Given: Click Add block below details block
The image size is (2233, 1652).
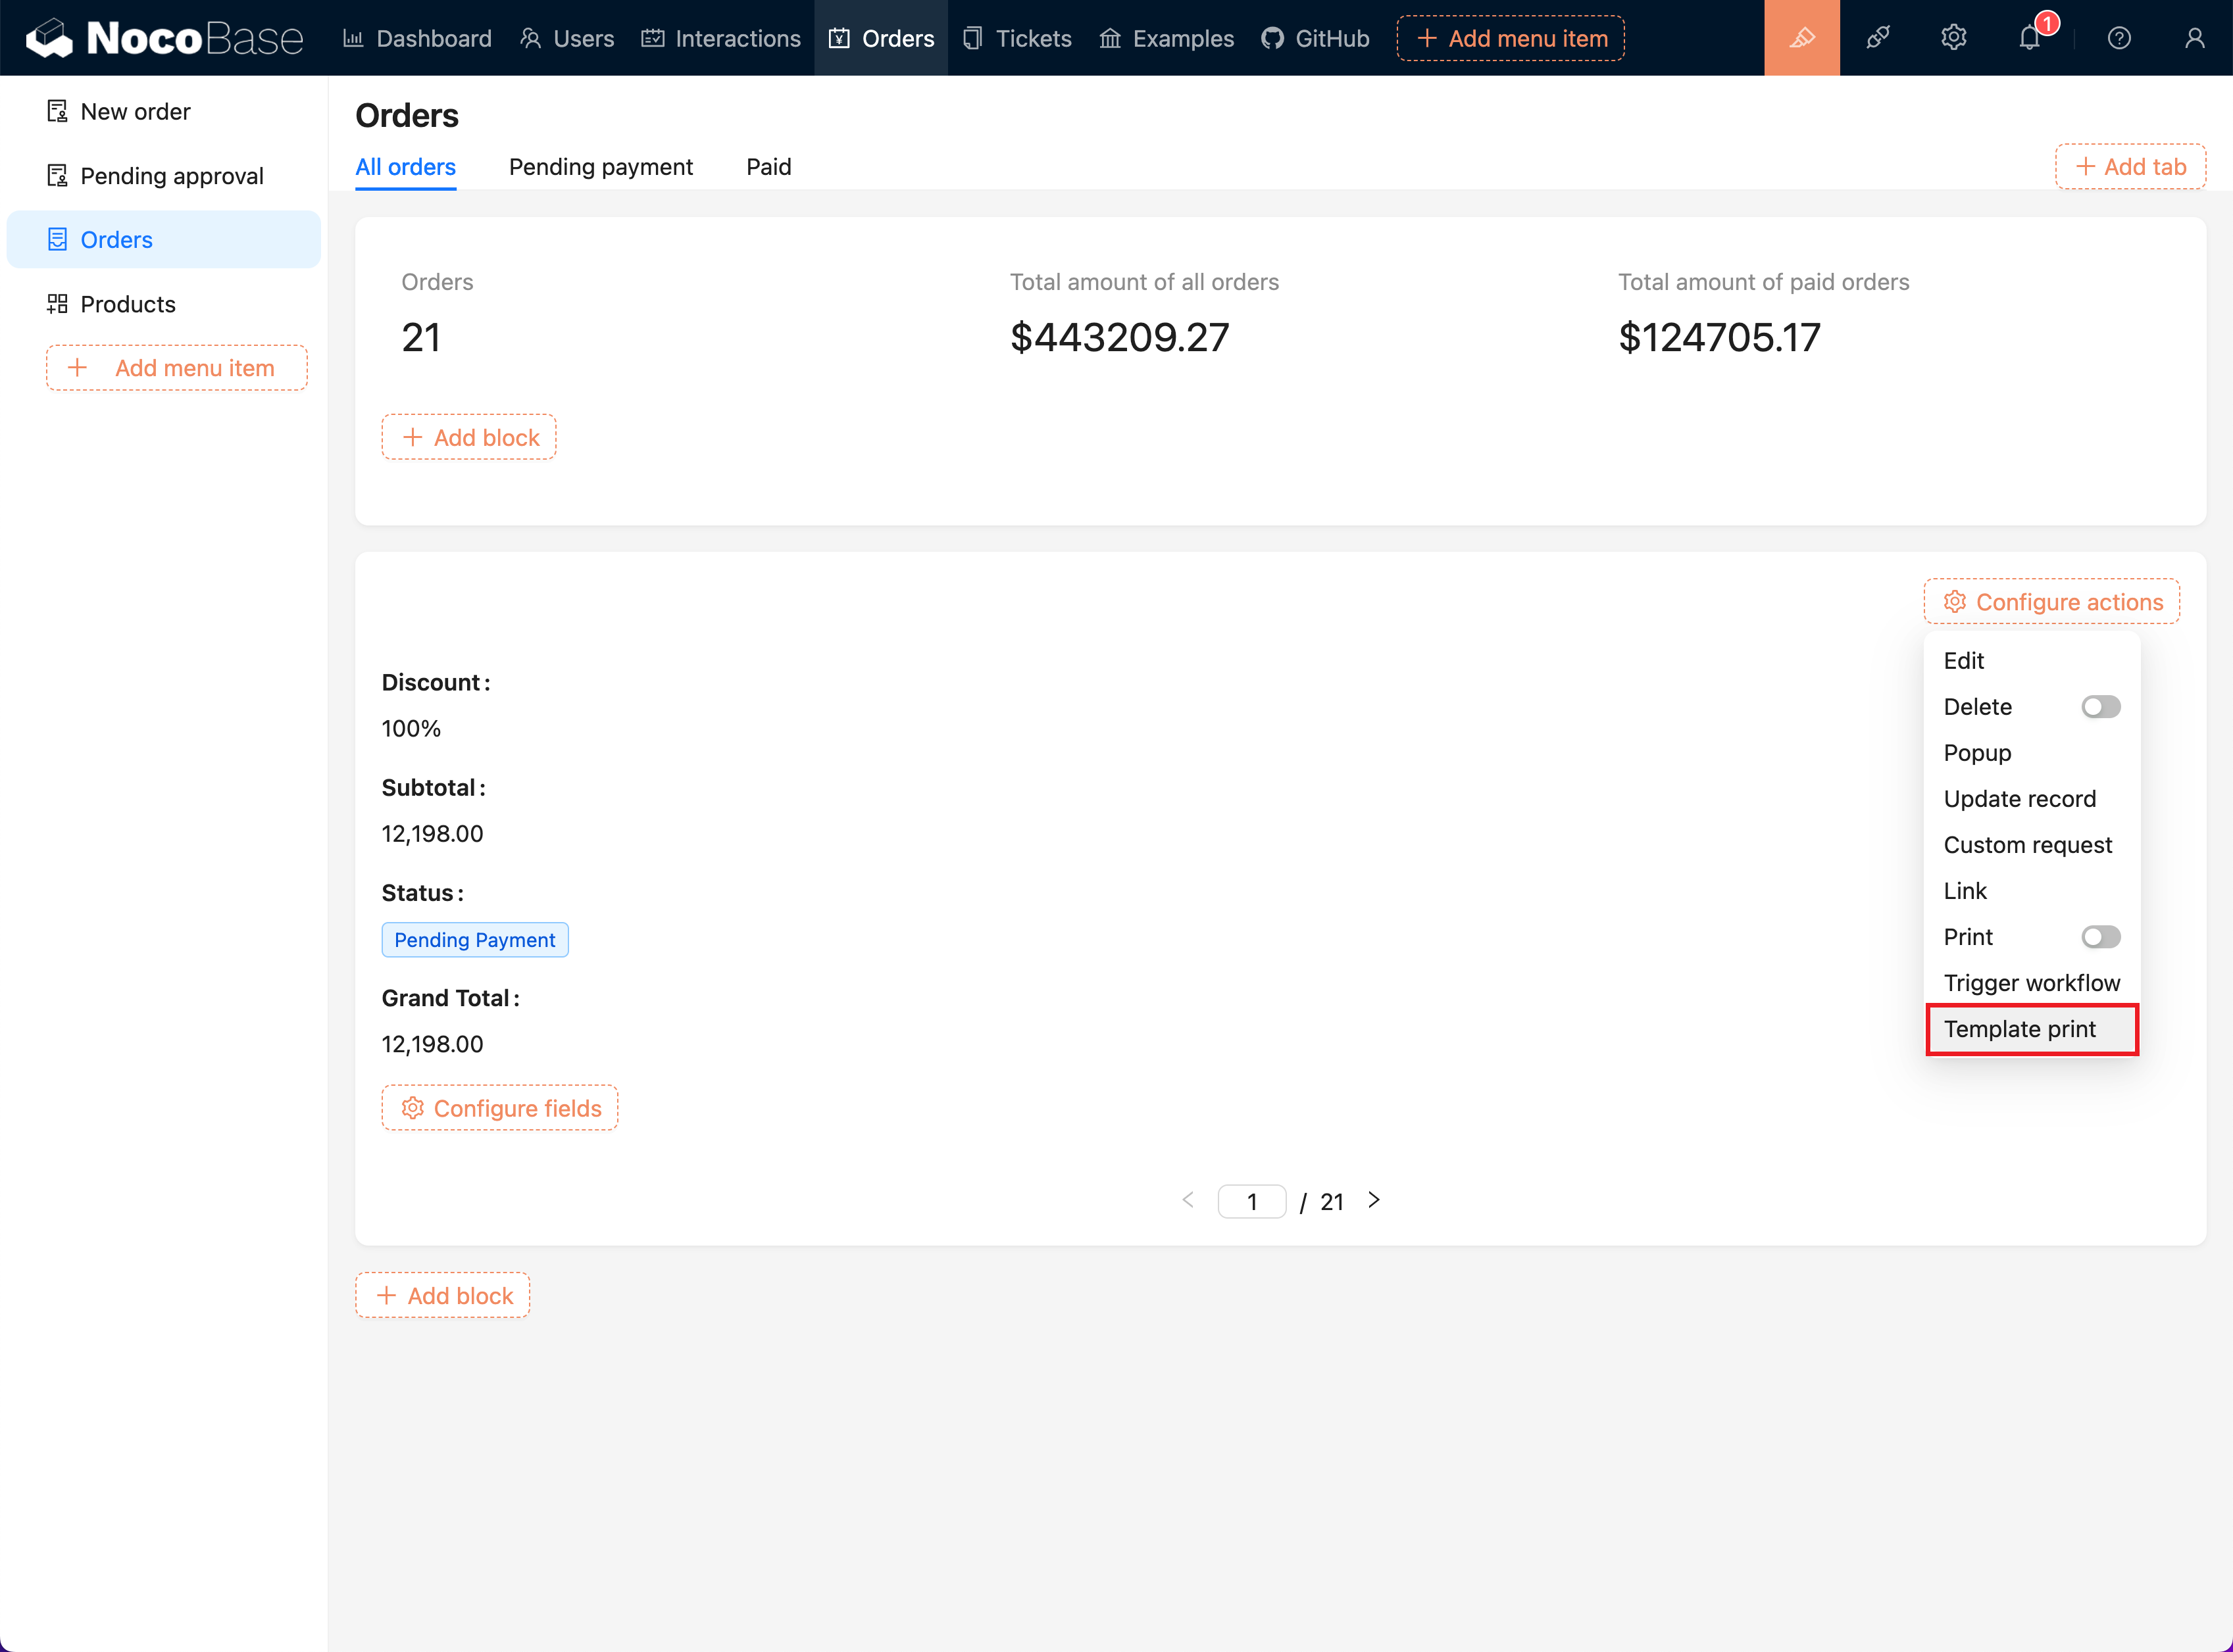Looking at the screenshot, I should 443,1295.
